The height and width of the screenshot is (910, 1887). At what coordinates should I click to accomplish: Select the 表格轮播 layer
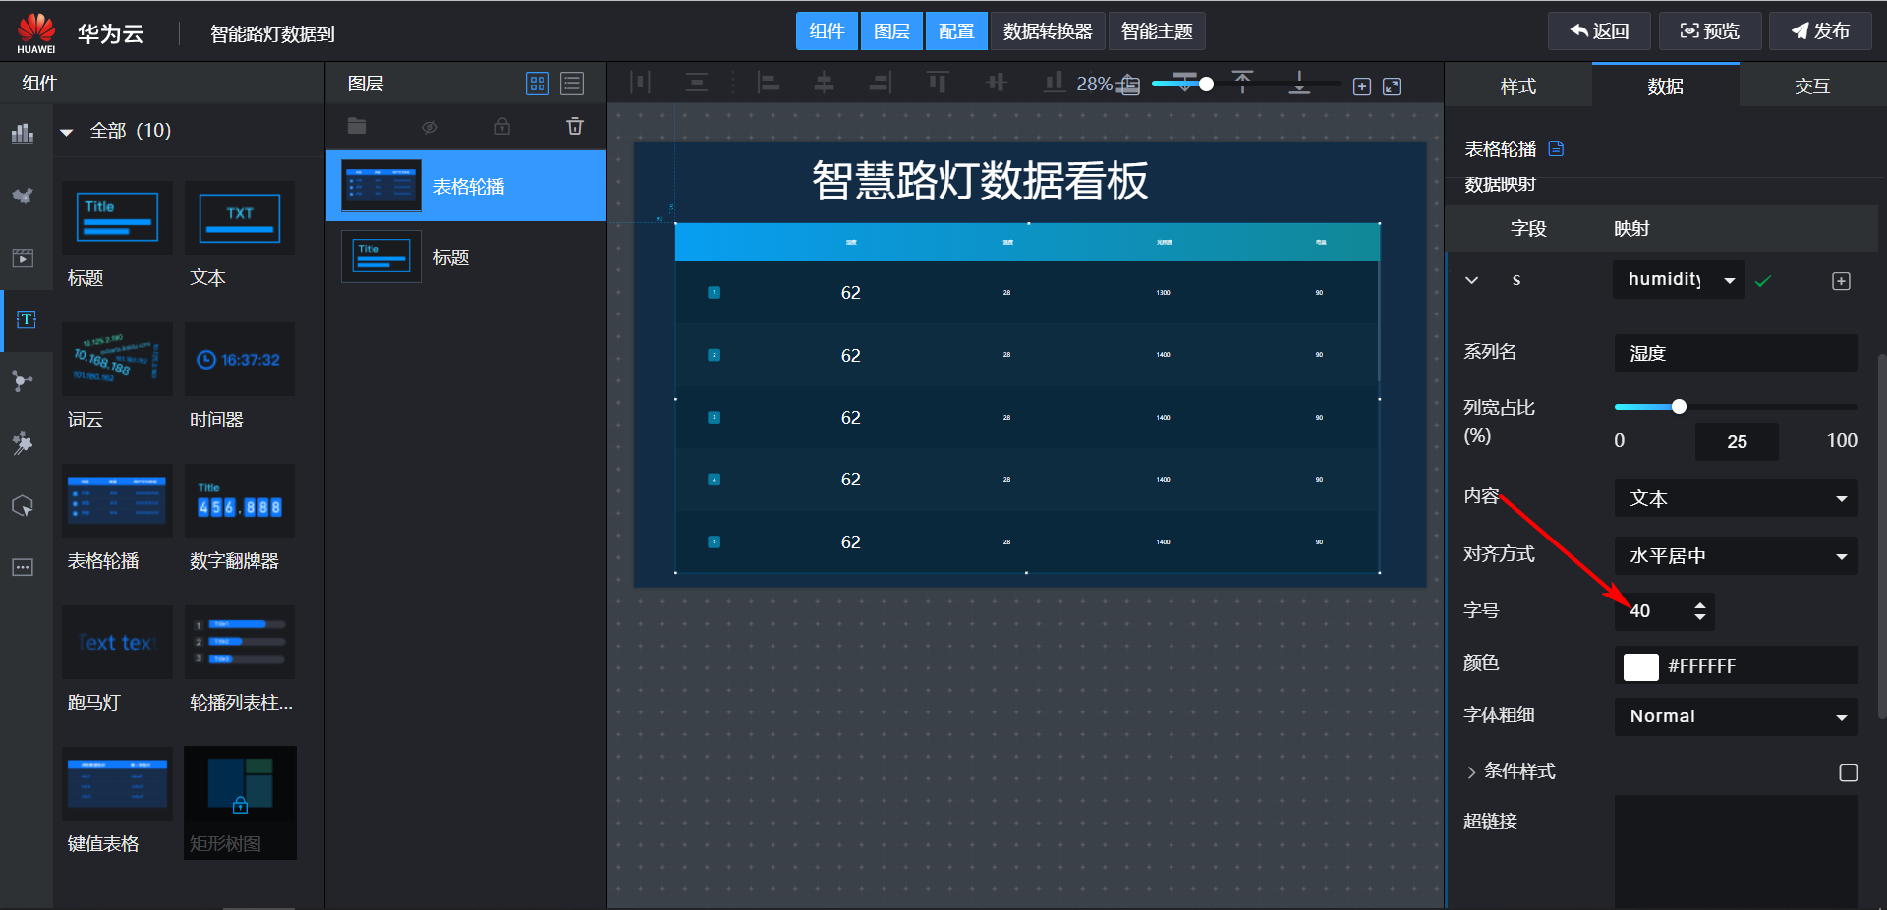click(x=466, y=186)
